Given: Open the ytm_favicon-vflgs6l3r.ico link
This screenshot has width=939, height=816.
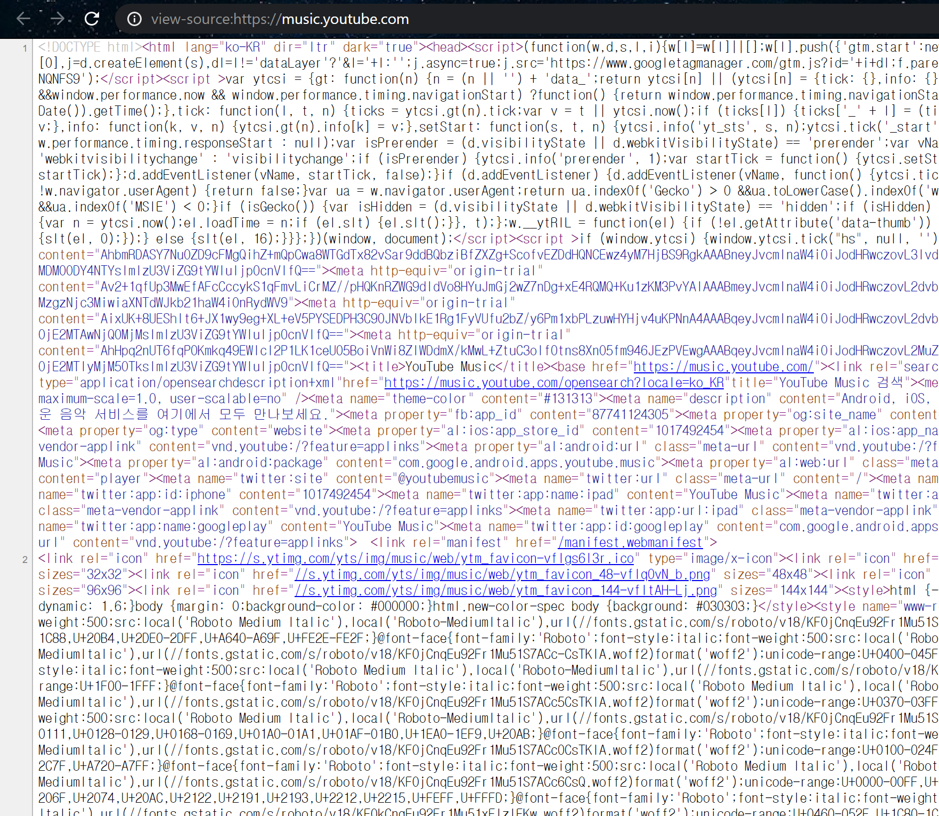Looking at the screenshot, I should click(415, 558).
